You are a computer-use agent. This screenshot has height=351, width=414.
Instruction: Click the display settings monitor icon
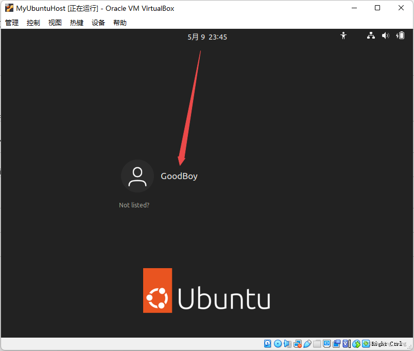coord(326,344)
